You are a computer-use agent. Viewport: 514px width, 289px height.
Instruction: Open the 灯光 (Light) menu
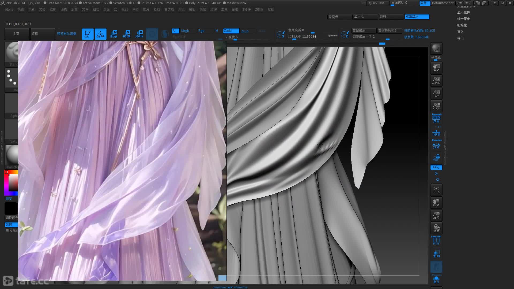(x=107, y=9)
